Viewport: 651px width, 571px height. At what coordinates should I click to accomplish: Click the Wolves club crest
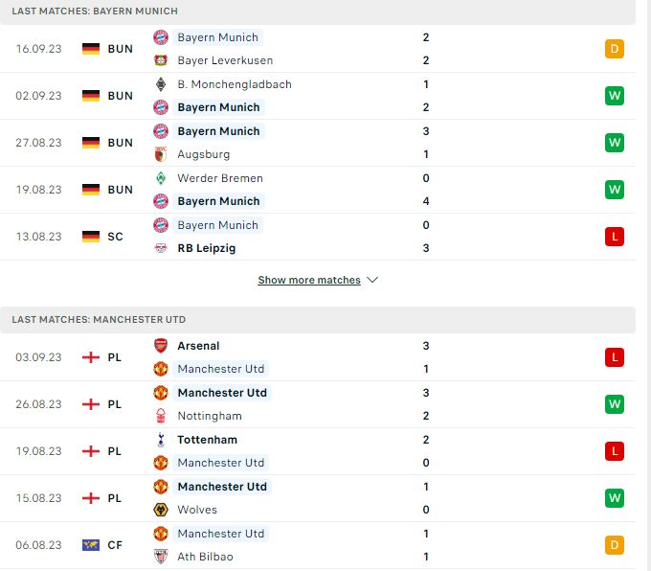click(x=161, y=510)
